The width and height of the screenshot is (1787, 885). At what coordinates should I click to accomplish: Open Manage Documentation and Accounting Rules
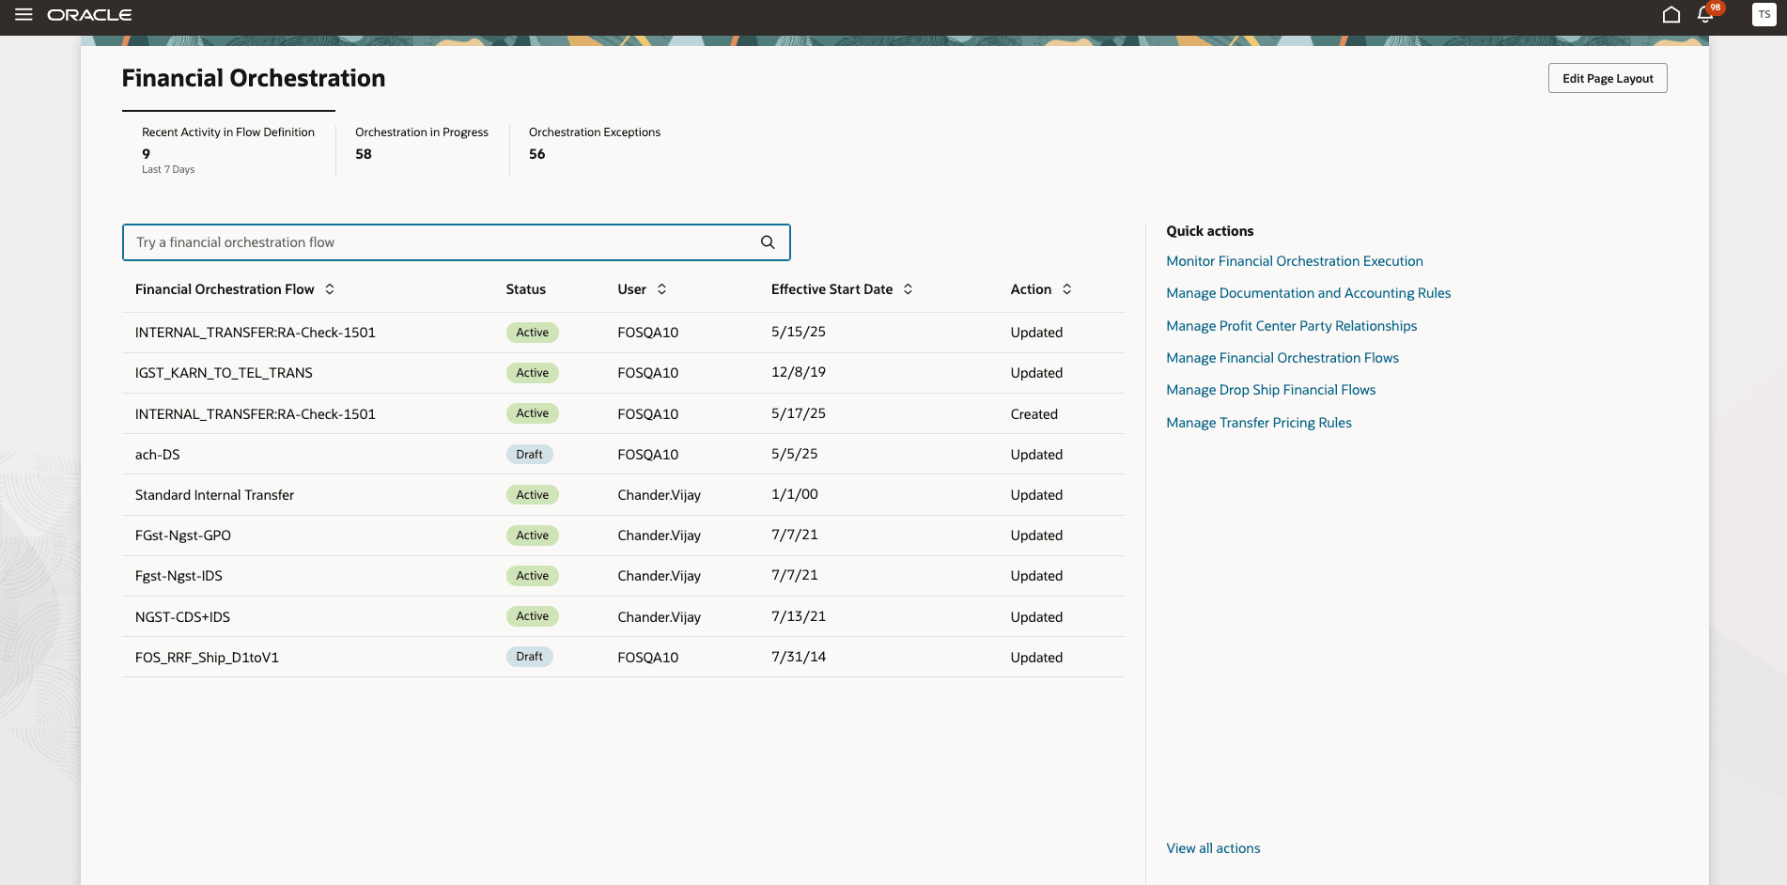click(x=1308, y=293)
